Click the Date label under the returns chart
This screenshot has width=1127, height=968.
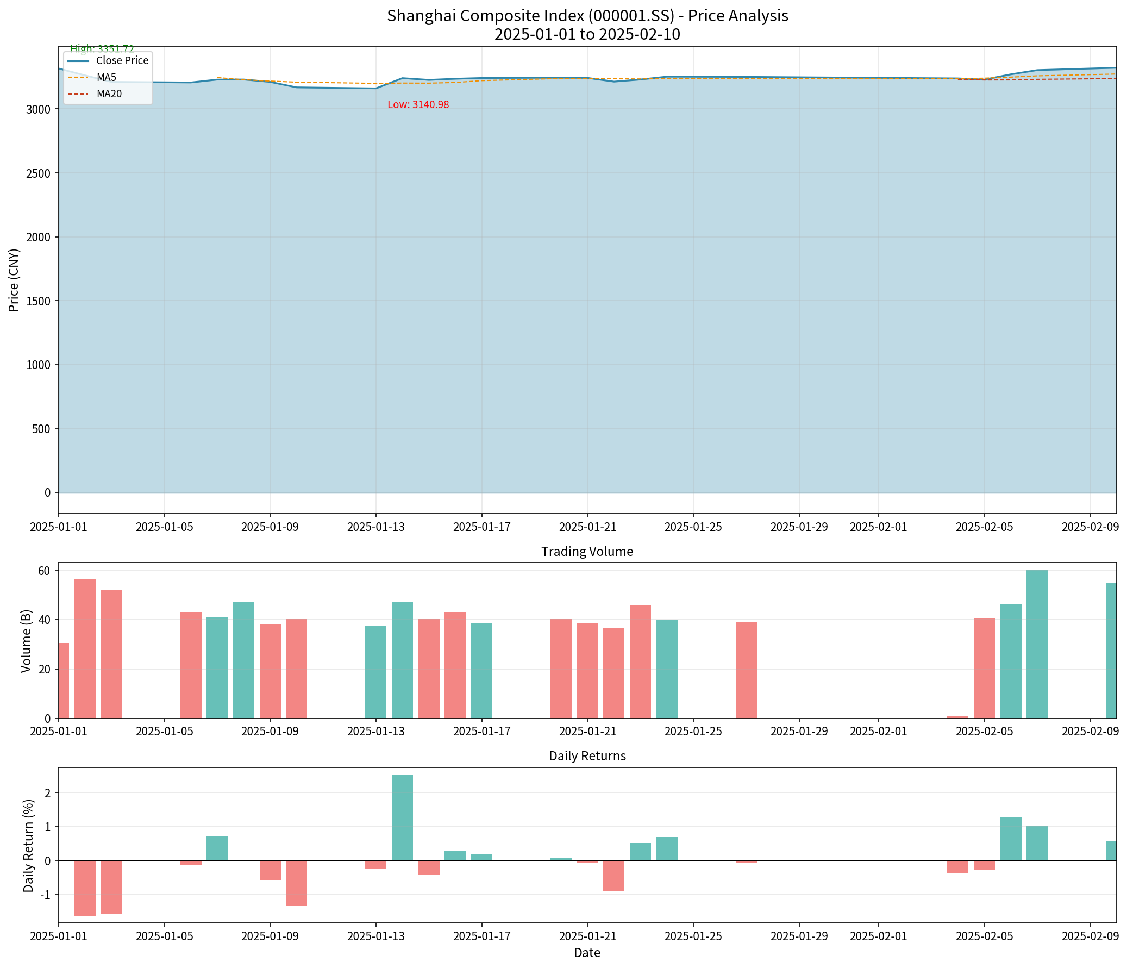point(587,953)
